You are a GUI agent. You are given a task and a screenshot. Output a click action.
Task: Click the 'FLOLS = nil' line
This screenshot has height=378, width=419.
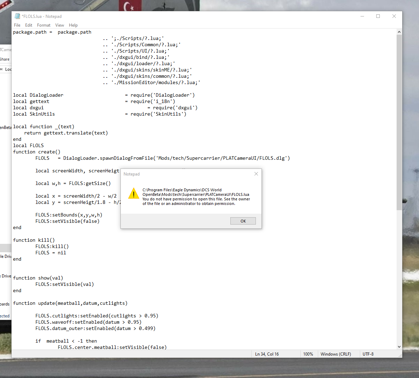(x=51, y=253)
